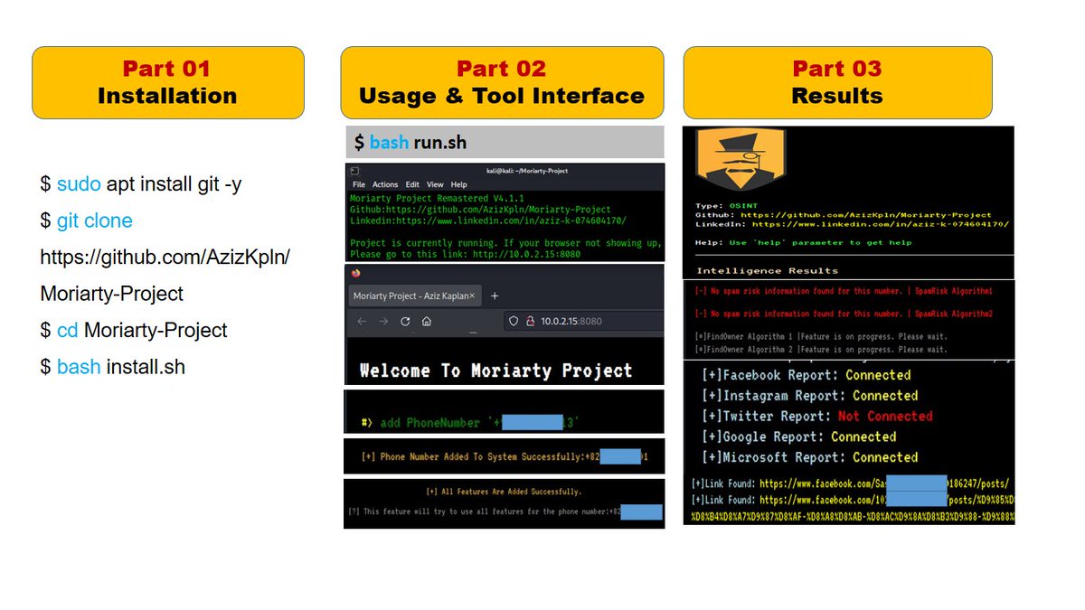Open the terminal Edit menu
1085x610 pixels.
(412, 184)
